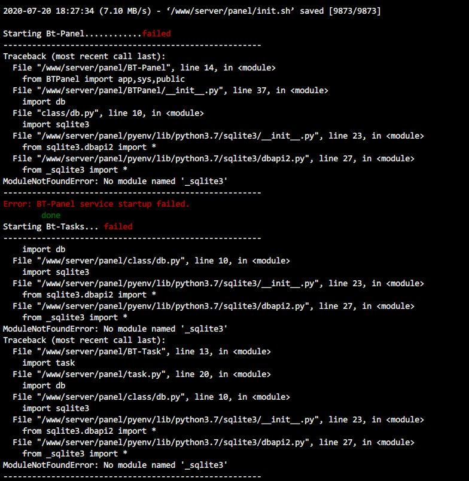Click the 'Starting Bt-Panel' text
Screen dimensions: 469x481
pos(44,33)
